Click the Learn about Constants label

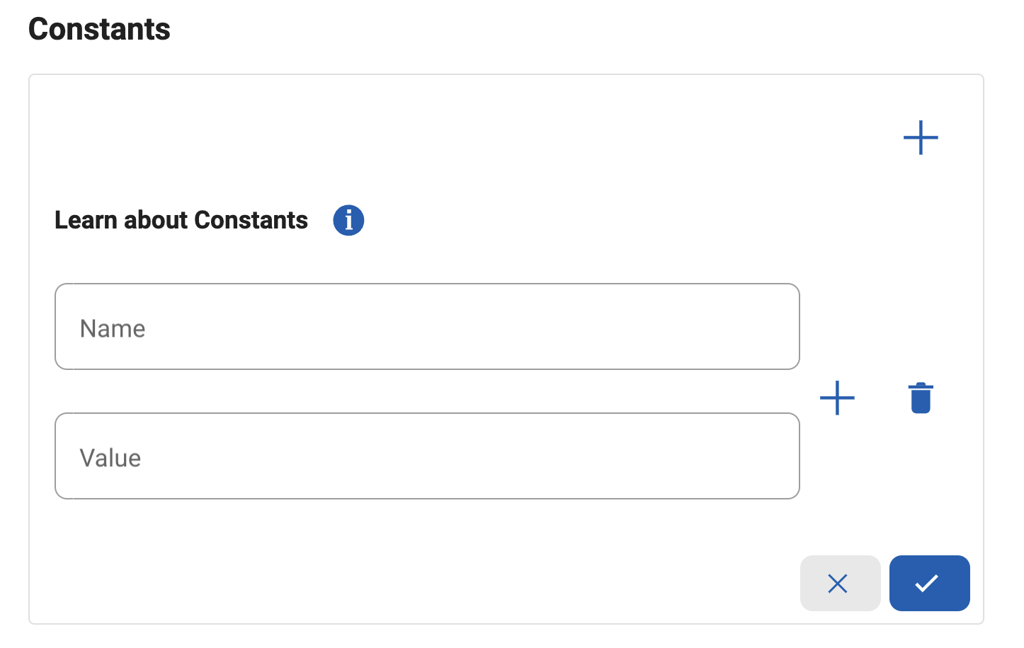[181, 220]
